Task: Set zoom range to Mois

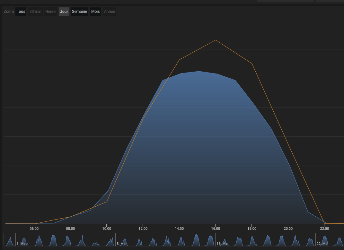Action: pyautogui.click(x=95, y=12)
